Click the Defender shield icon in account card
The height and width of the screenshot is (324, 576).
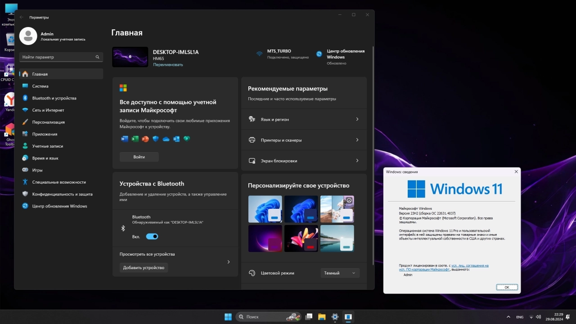[156, 139]
